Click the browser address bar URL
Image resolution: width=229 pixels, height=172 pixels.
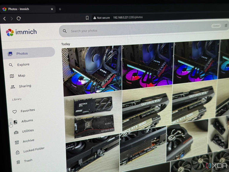(x=128, y=17)
